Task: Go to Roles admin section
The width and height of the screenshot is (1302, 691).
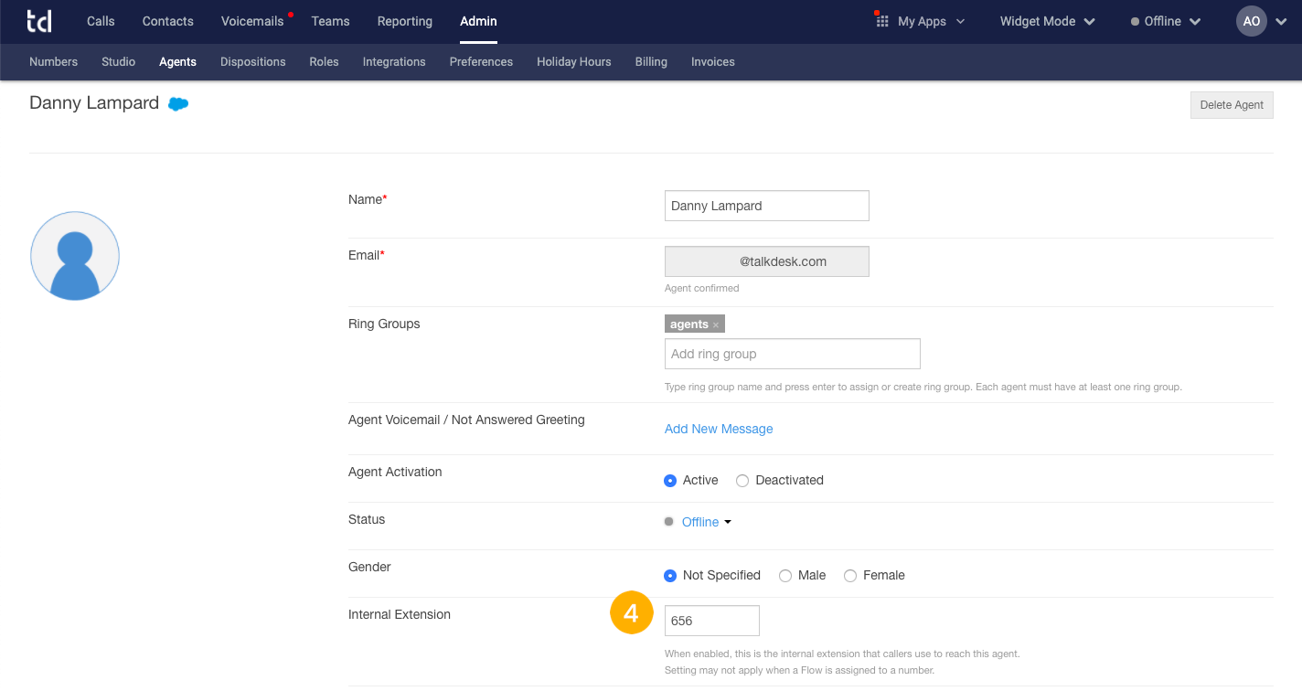Action: 325,62
